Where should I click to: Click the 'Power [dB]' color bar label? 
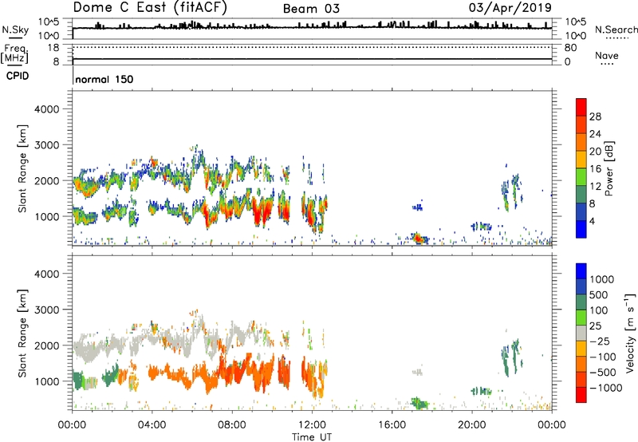(609, 168)
